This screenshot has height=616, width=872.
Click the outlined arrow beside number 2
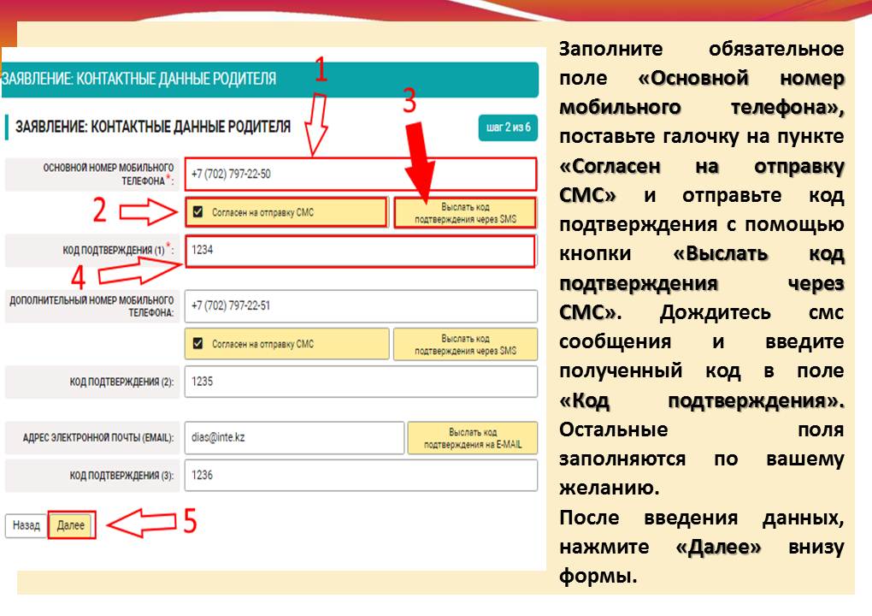tap(147, 212)
